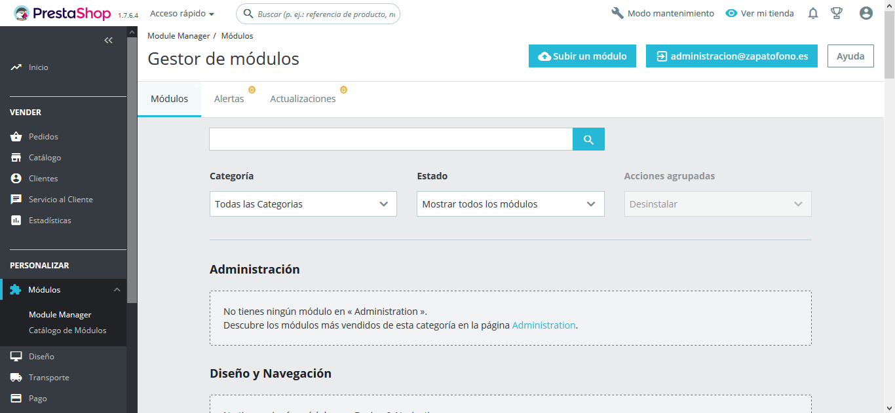Click the Ver mi tienda link
Screen dimensions: 895x413
tap(760, 13)
